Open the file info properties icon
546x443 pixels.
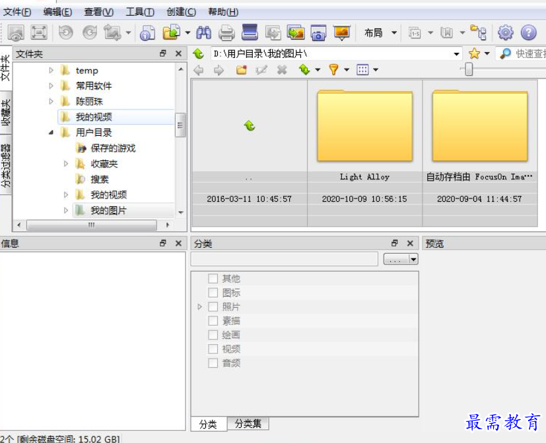(147, 33)
